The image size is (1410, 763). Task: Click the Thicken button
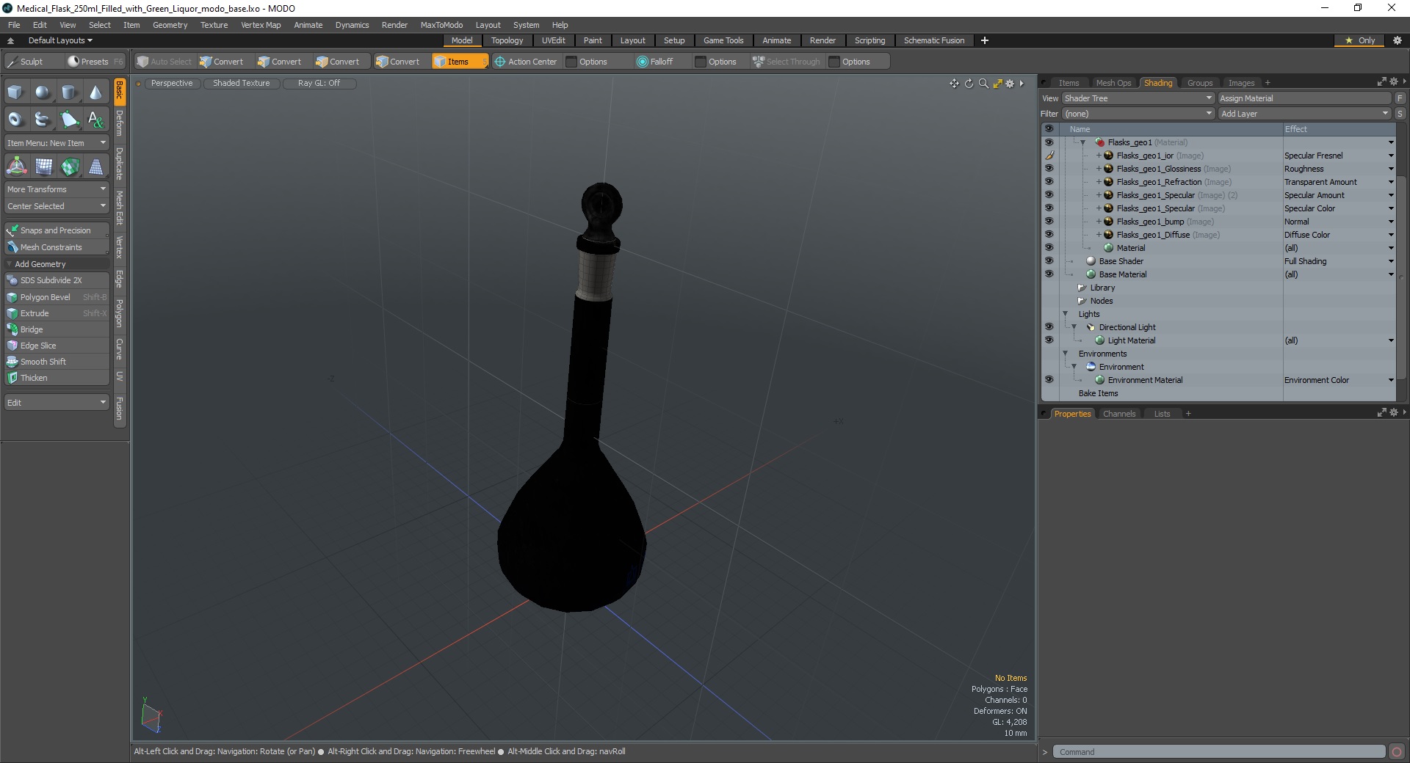[57, 378]
